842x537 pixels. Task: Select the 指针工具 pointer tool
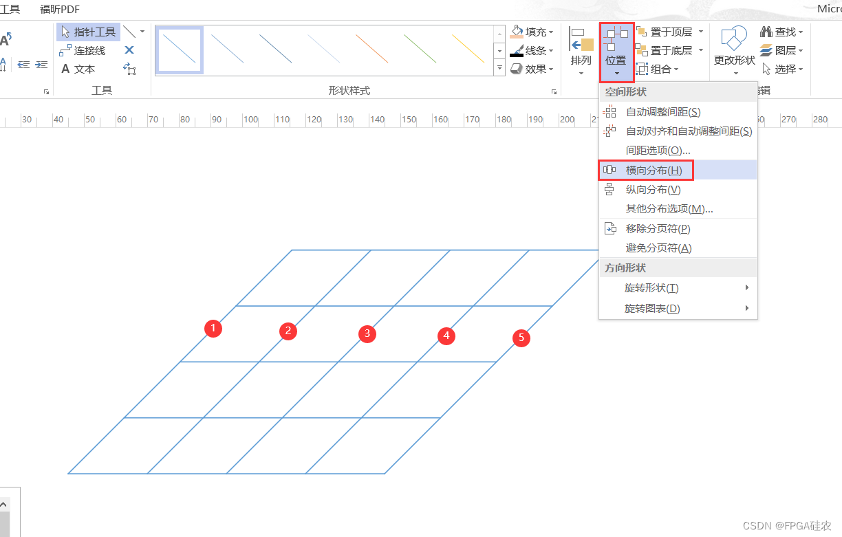click(89, 32)
